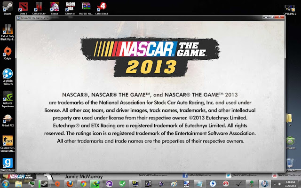
Task: Launch the Garry's Mod shortcut
Action: (x=8, y=164)
